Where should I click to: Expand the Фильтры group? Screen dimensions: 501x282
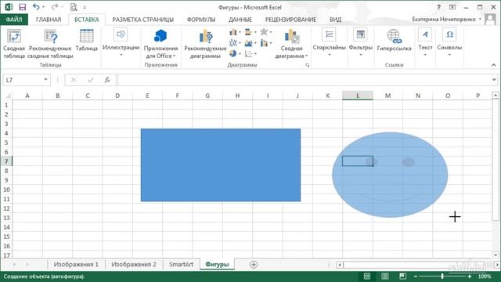[x=360, y=43]
